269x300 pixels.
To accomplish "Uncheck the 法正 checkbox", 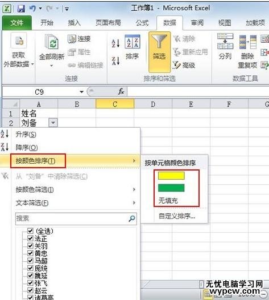I will (30, 238).
